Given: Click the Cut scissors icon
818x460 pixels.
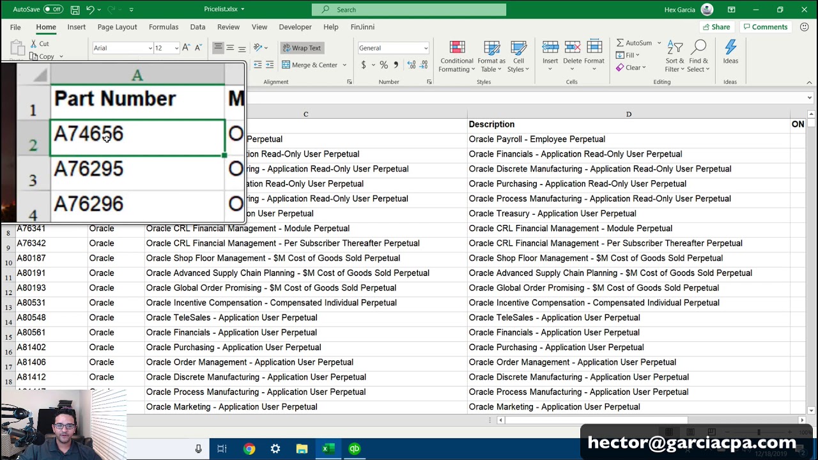Looking at the screenshot, I should tap(34, 43).
